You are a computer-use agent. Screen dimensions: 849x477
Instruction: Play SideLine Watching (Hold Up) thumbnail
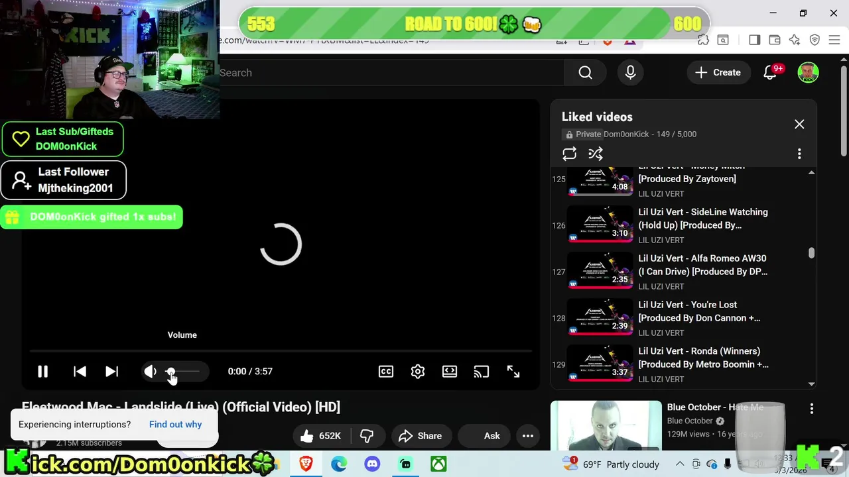(600, 225)
